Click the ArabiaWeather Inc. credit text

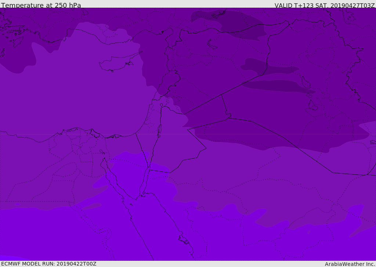[x=350, y=264]
